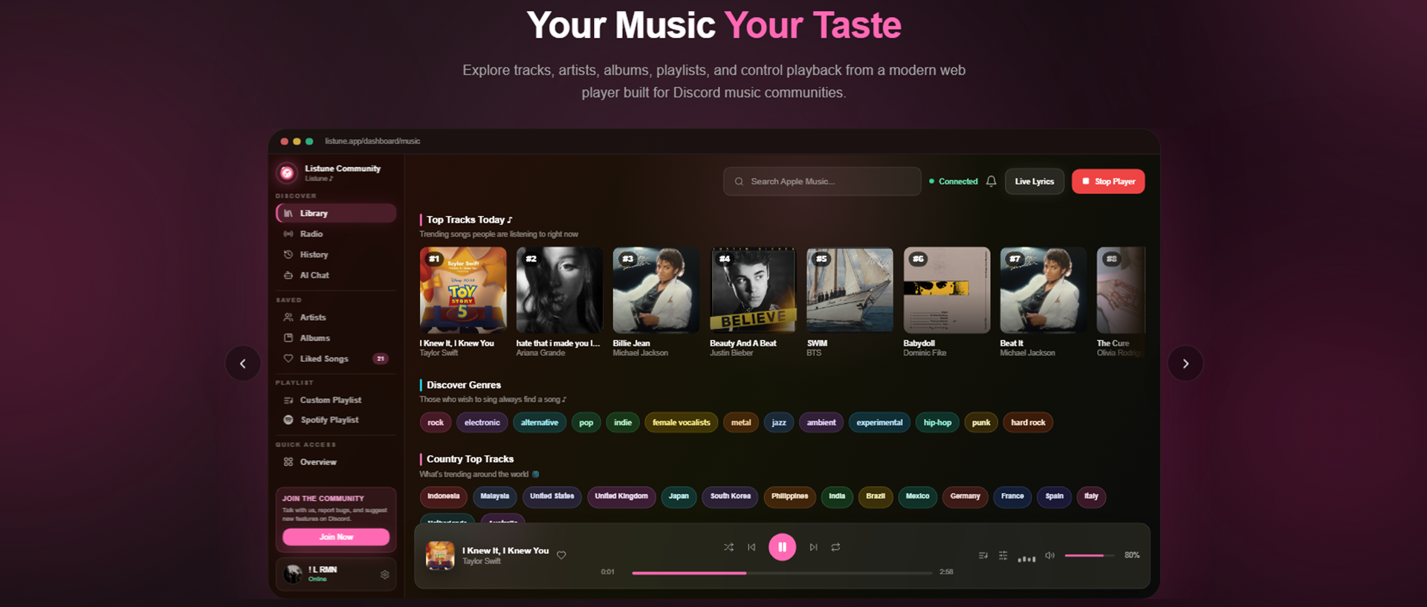Screen dimensions: 1427x607
Task: Click the Live Lyrics button
Action: [1035, 182]
